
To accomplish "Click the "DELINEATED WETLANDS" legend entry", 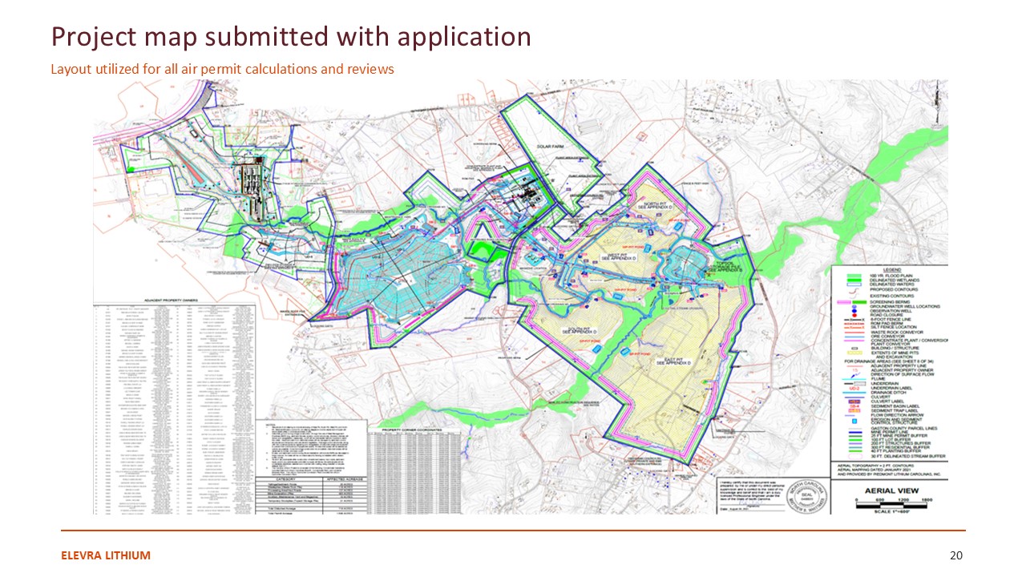I will (895, 281).
